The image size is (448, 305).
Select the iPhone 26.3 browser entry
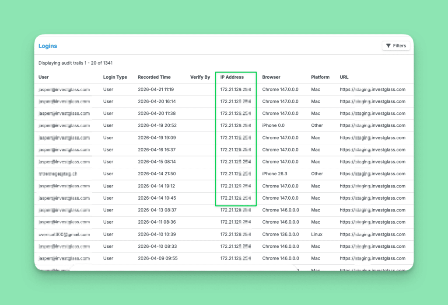pos(275,174)
